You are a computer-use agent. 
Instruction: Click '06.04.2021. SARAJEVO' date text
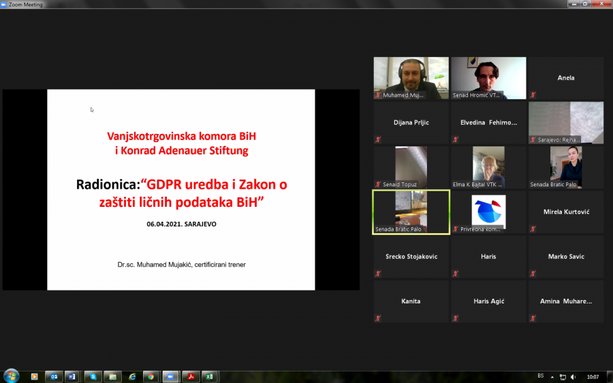click(181, 224)
